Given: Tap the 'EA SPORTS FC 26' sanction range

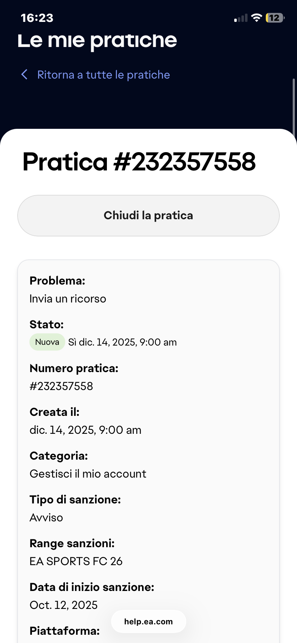Looking at the screenshot, I should tap(76, 561).
